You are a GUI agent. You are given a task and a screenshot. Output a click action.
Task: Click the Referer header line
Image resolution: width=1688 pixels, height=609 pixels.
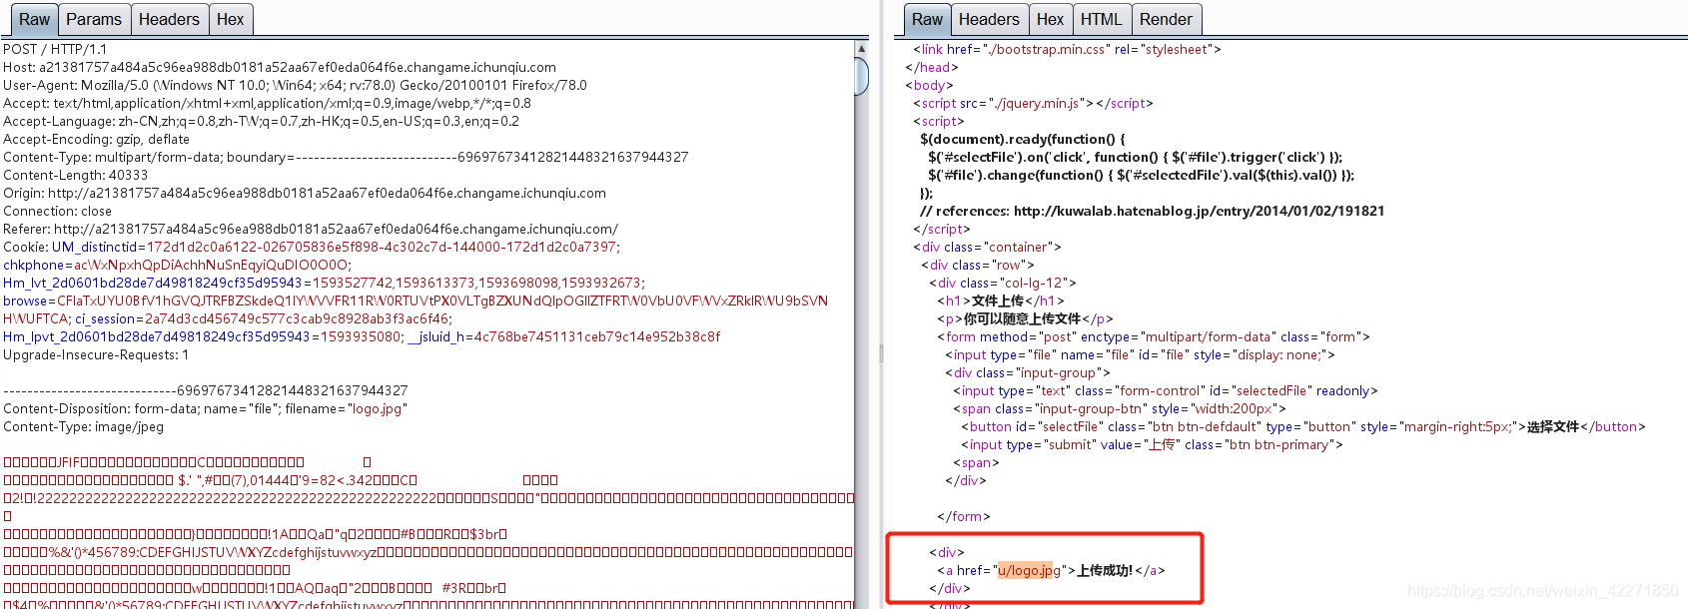[311, 229]
